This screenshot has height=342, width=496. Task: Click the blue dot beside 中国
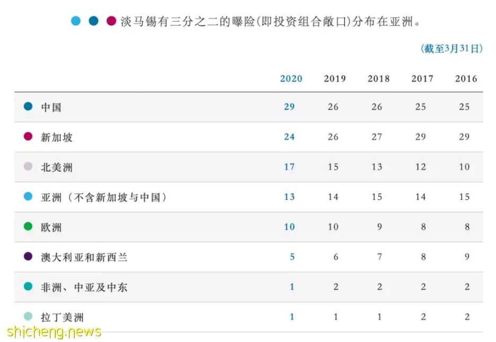pyautogui.click(x=28, y=106)
